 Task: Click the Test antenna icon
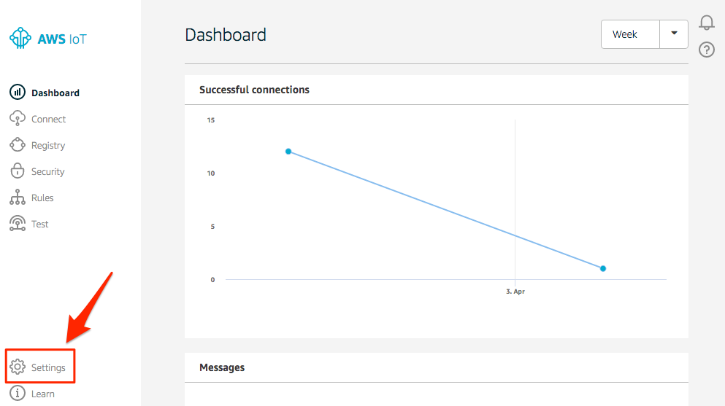click(18, 223)
